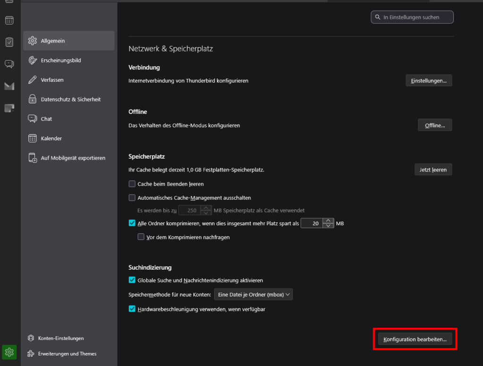The height and width of the screenshot is (366, 483).
Task: Click the Erweiterungen und Themes puzzle icon
Action: pos(31,354)
